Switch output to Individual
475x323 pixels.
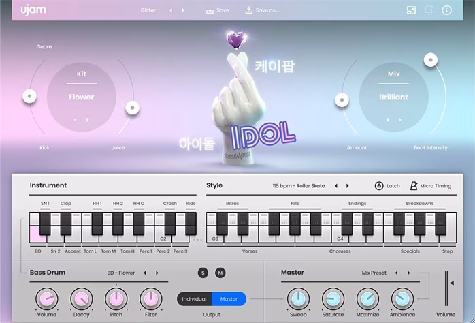tap(194, 298)
